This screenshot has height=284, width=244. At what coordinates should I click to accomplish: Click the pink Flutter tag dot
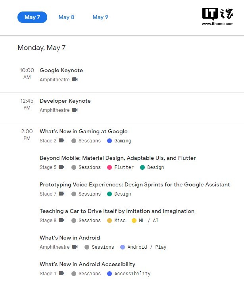tap(110, 167)
